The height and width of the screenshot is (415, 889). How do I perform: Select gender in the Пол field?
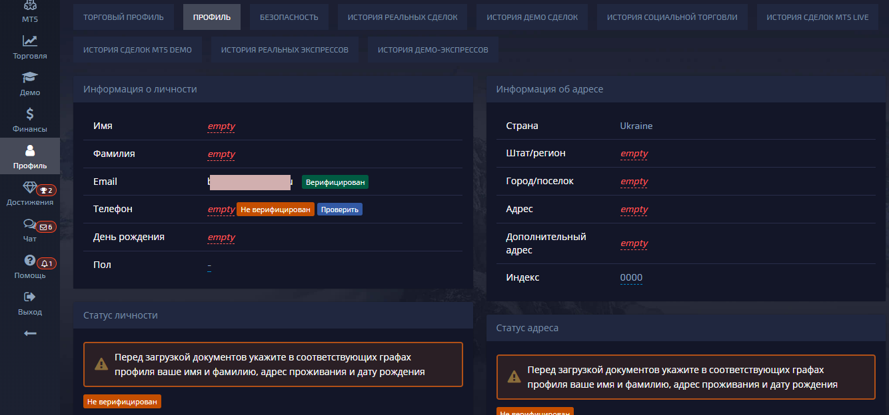point(209,265)
